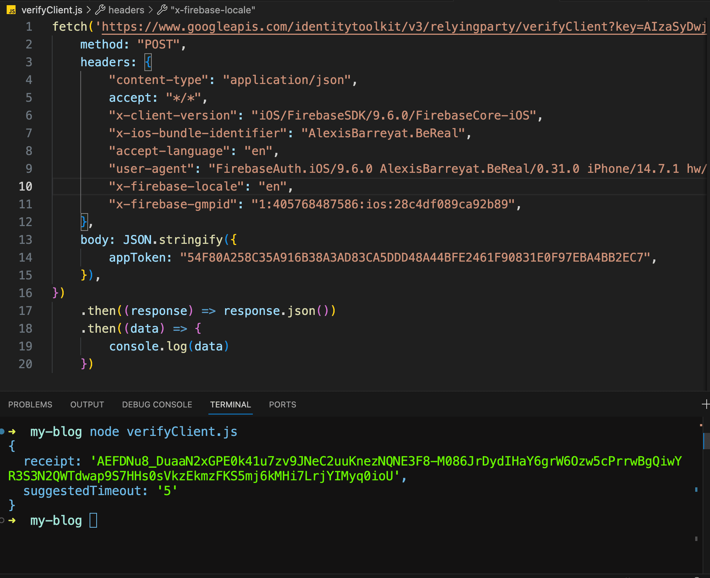Expand breadcrumb chevron after headers
Viewport: 710px width, 578px height.
[x=151, y=10]
